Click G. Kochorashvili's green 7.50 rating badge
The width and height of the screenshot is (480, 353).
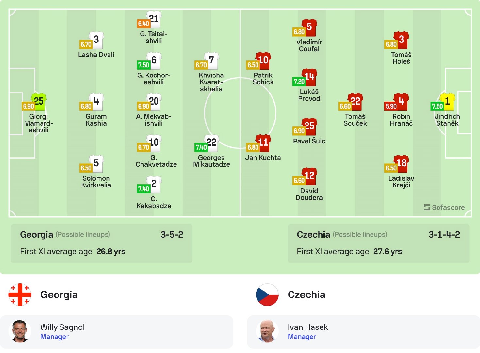pyautogui.click(x=143, y=65)
